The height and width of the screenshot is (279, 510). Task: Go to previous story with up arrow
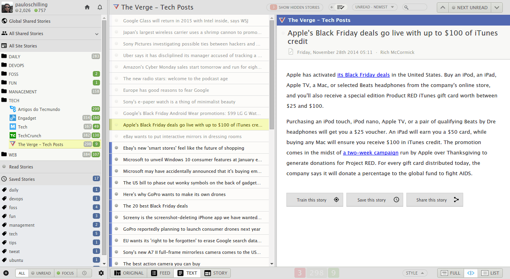click(x=442, y=7)
